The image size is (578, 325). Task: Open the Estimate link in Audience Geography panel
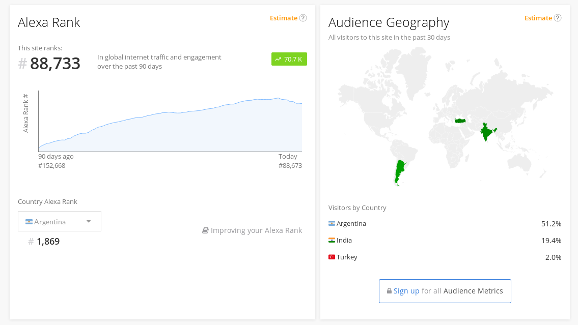[x=538, y=18]
